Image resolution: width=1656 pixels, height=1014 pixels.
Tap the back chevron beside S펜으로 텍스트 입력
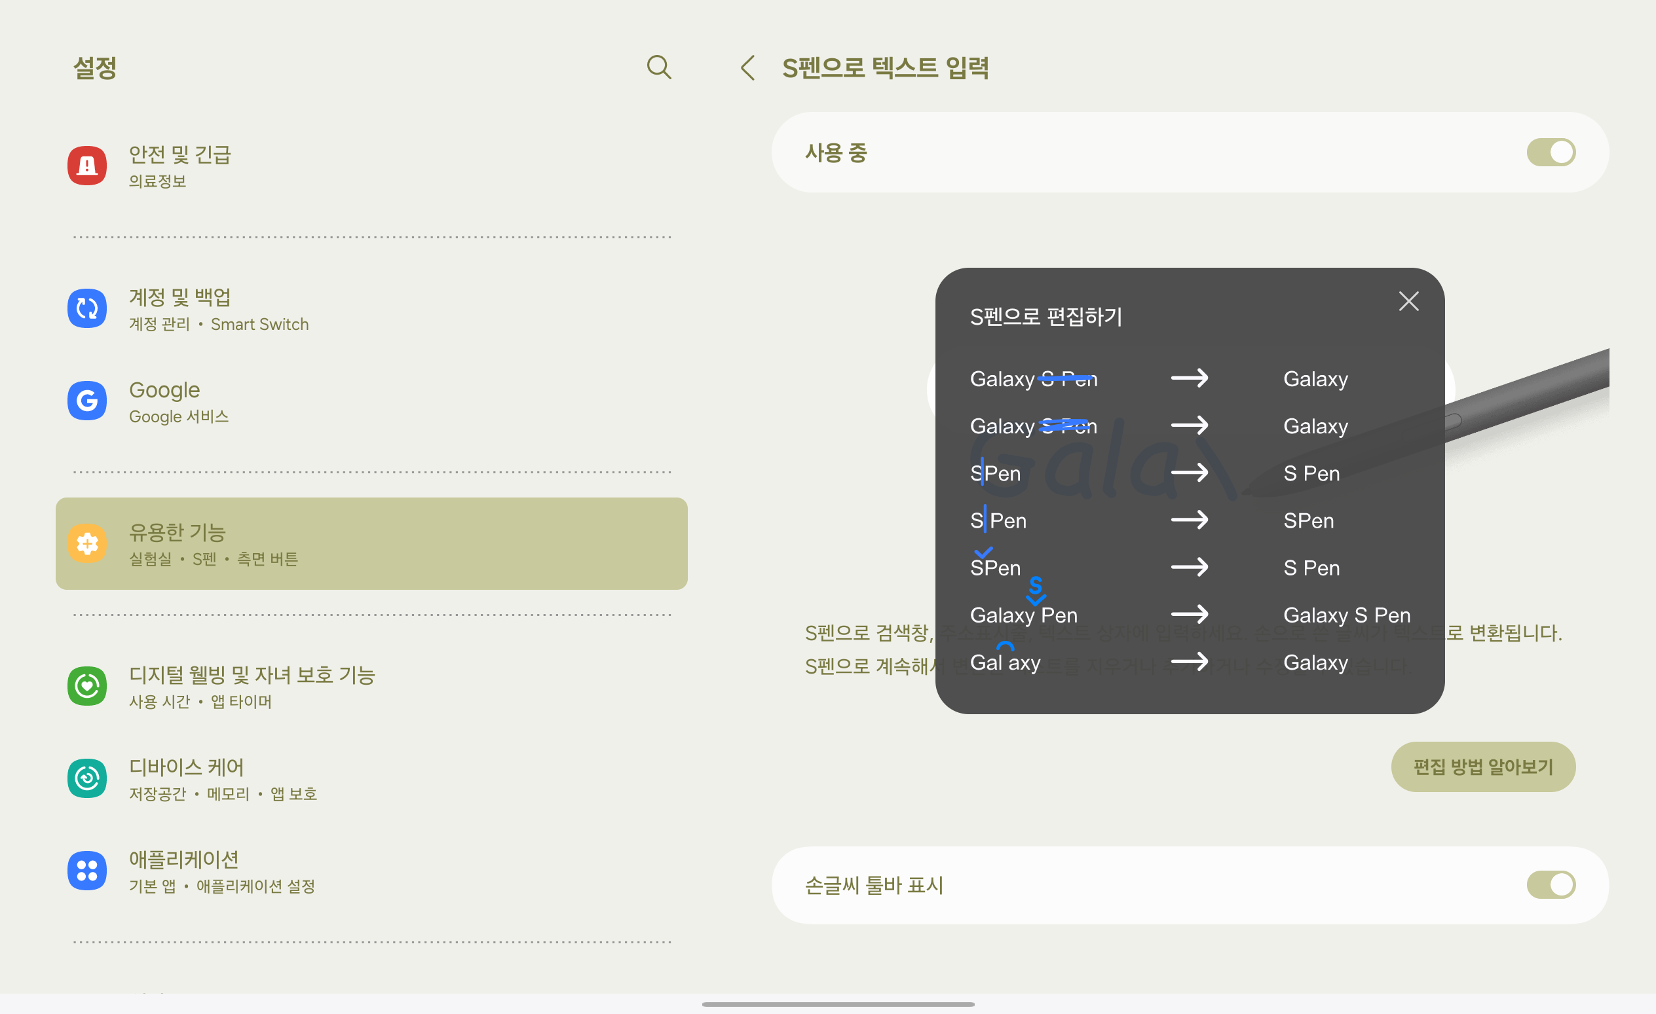pos(748,68)
